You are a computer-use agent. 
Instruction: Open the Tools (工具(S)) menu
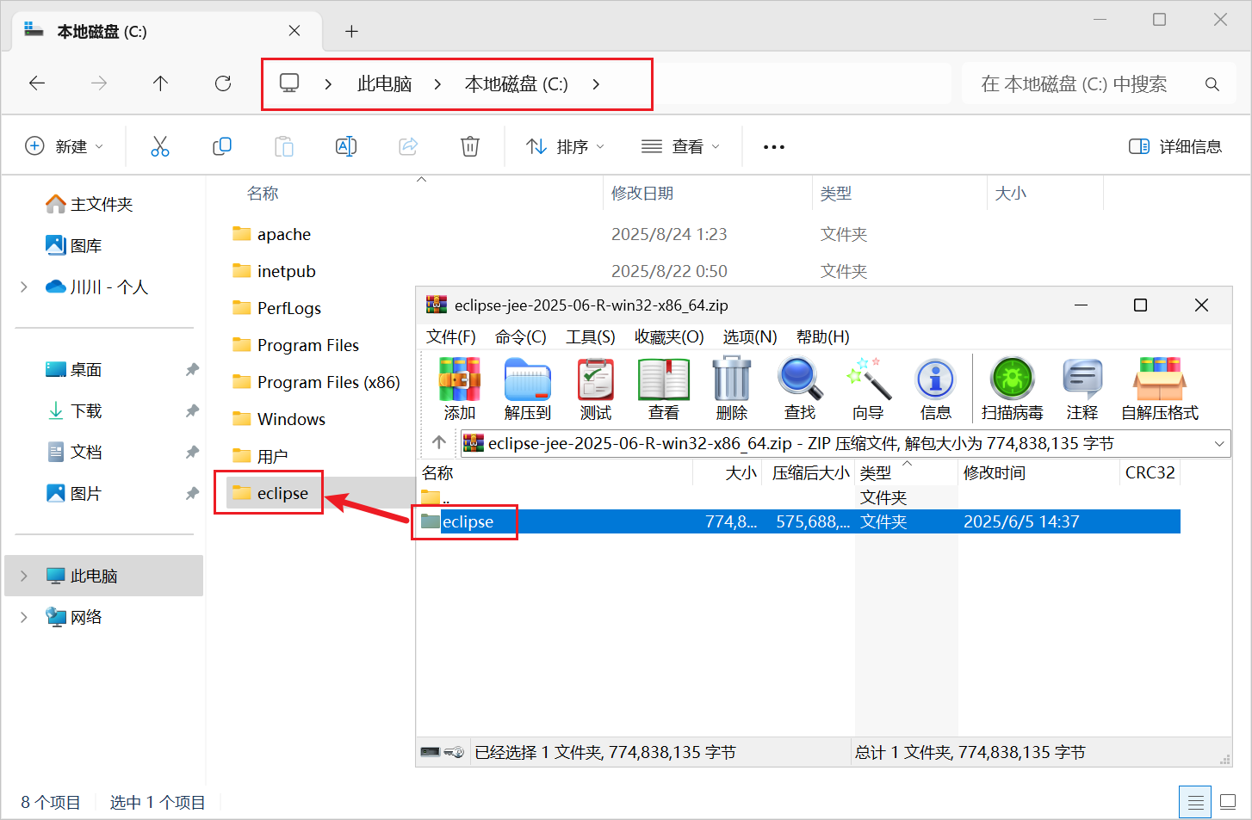click(591, 336)
